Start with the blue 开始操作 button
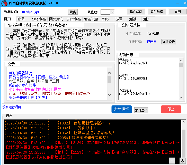The image size is (187, 165). [x=121, y=109]
